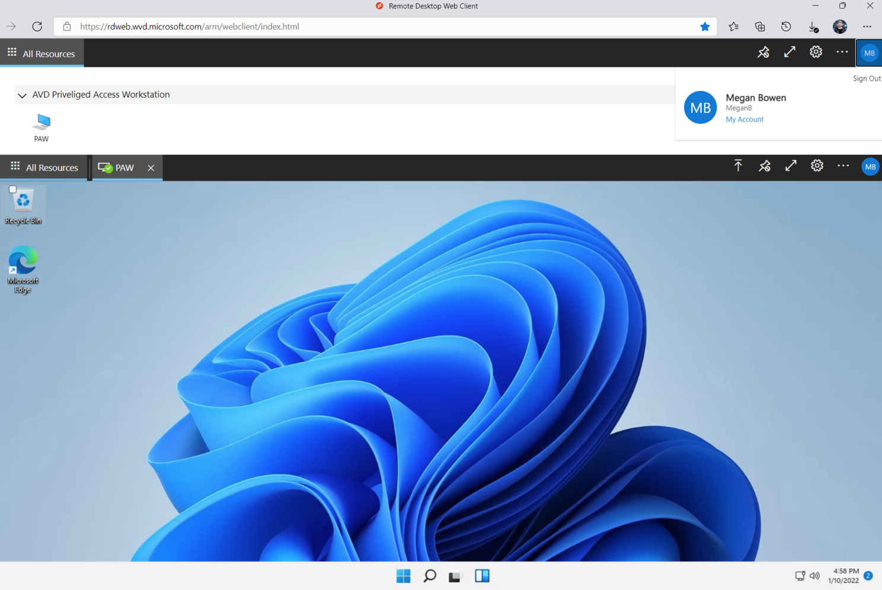Close the PAW session tab
This screenshot has height=590, width=882.
(x=151, y=168)
